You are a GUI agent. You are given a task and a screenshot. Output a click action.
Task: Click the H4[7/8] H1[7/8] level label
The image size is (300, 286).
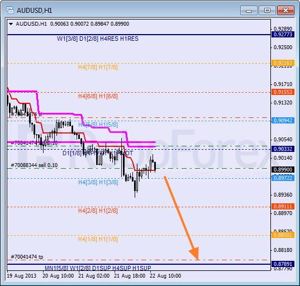(x=98, y=68)
